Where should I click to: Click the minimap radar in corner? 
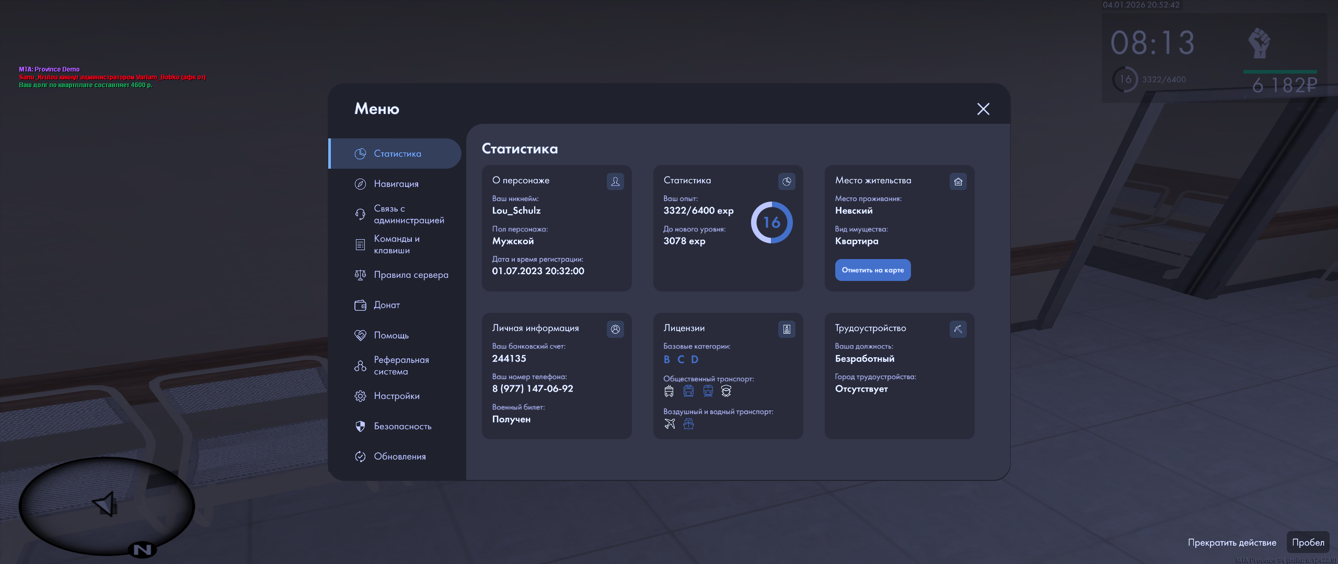pyautogui.click(x=107, y=506)
